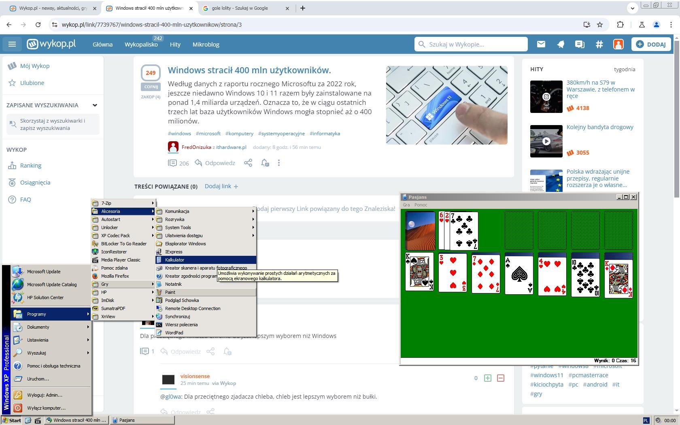The width and height of the screenshot is (680, 425).
Task: Downvote visionsense comment with red minus
Action: coord(500,378)
